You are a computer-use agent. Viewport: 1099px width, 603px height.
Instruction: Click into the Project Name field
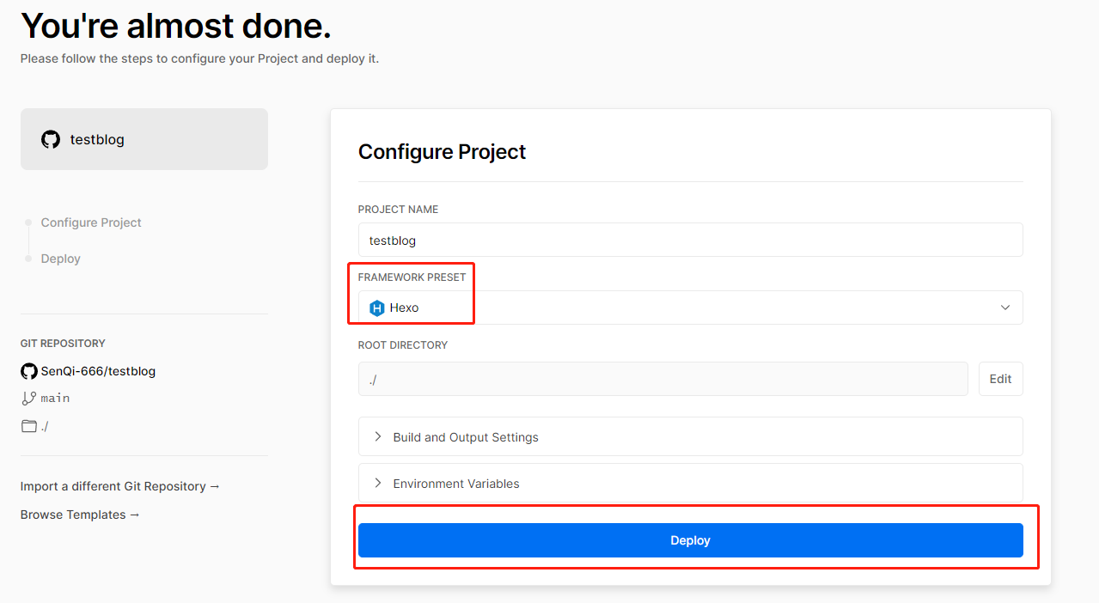[x=690, y=241]
